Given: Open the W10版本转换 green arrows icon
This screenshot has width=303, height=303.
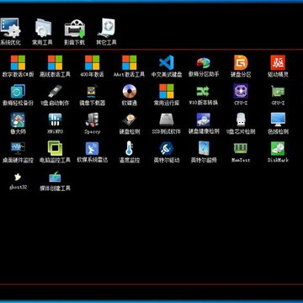Looking at the screenshot, I should (203, 95).
